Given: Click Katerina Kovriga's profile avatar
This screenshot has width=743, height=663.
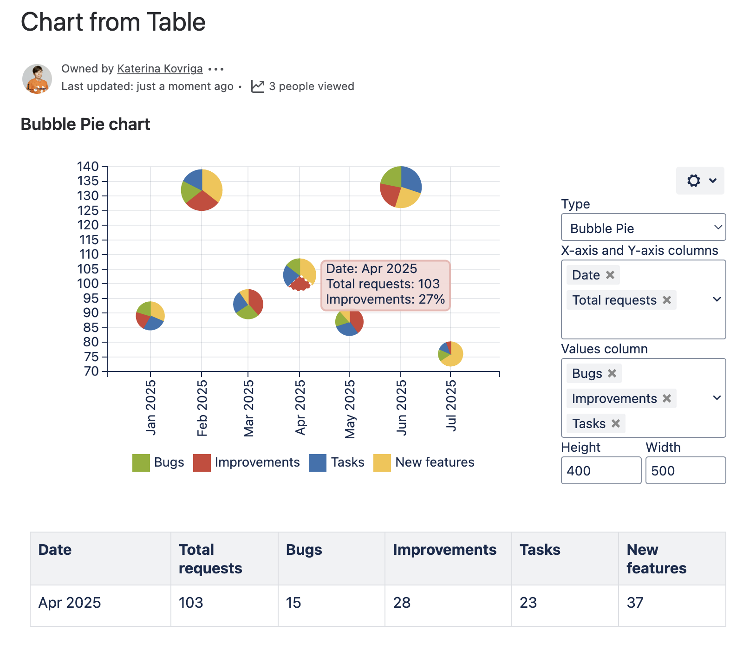Looking at the screenshot, I should tap(37, 78).
